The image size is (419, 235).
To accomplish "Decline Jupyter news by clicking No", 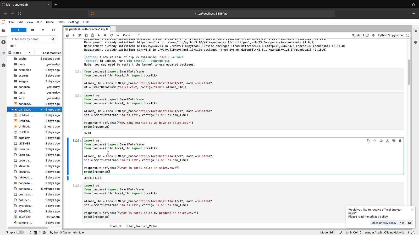I will (x=410, y=223).
